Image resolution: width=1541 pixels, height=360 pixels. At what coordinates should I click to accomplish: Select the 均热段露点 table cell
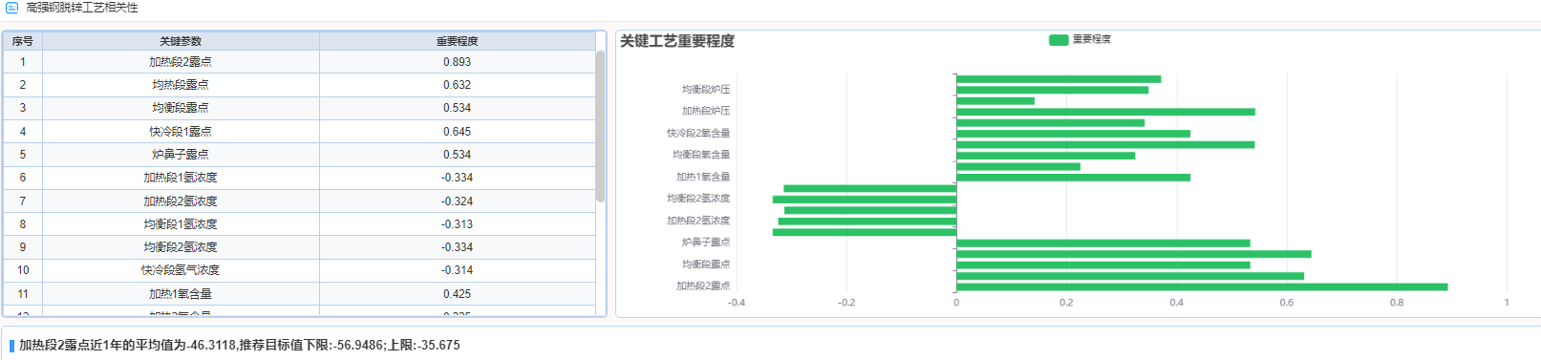(x=181, y=85)
